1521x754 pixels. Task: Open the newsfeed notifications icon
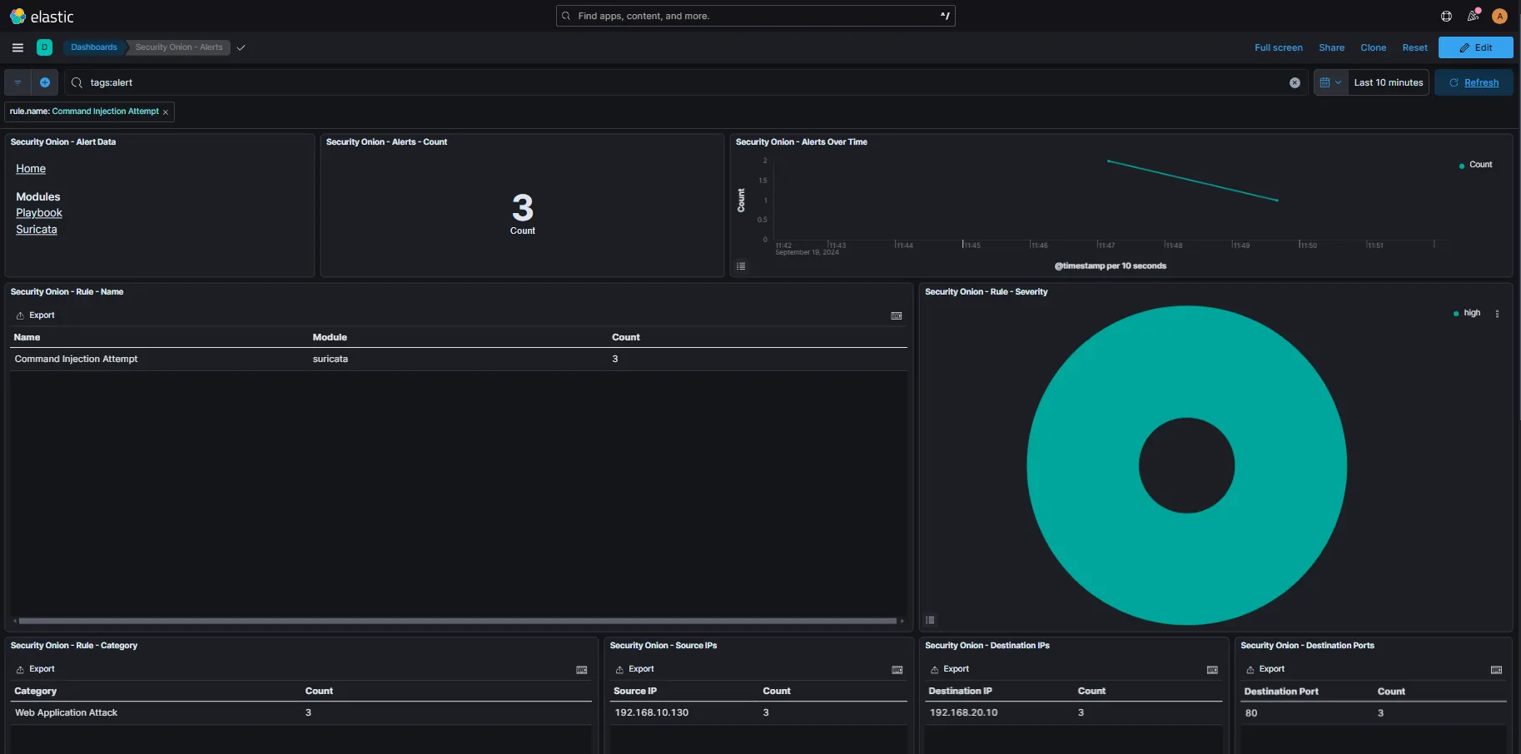pos(1473,16)
